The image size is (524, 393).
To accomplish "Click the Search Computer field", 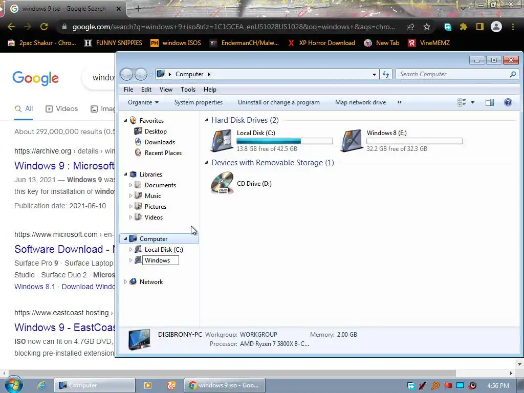I will [452, 74].
